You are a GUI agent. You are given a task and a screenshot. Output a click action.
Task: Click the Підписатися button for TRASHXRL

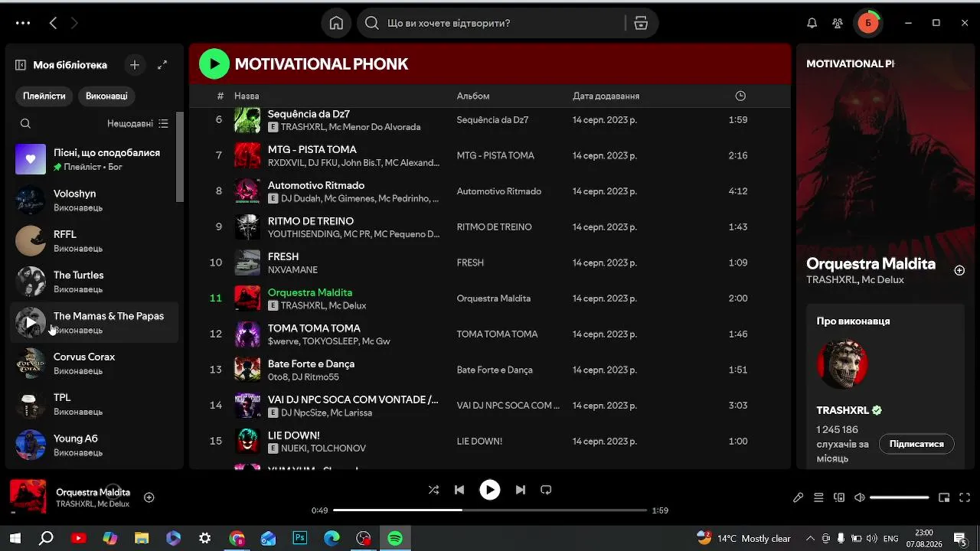click(916, 444)
